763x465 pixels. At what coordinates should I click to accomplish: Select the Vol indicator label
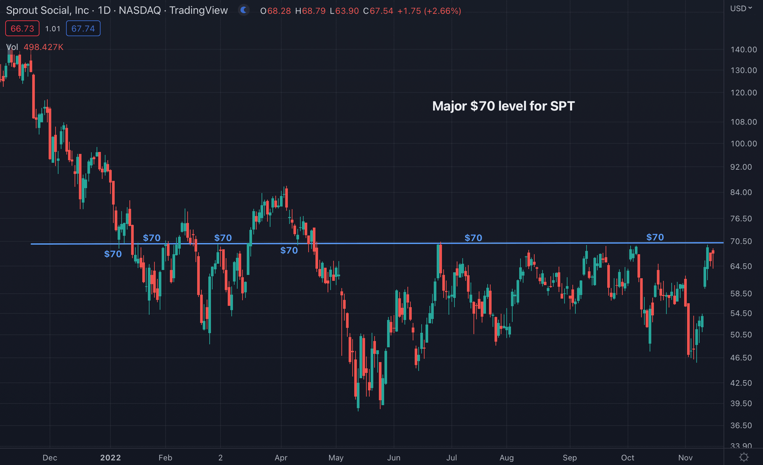tap(12, 47)
